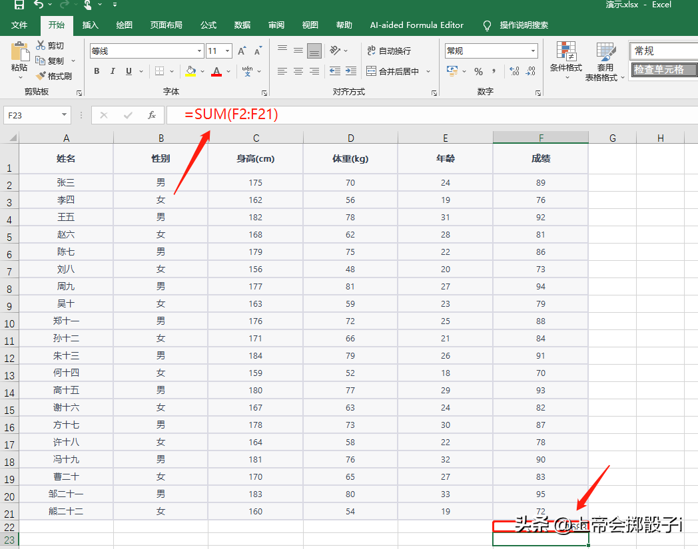Expand the font color dropdown arrow
This screenshot has width=698, height=549.
point(228,71)
